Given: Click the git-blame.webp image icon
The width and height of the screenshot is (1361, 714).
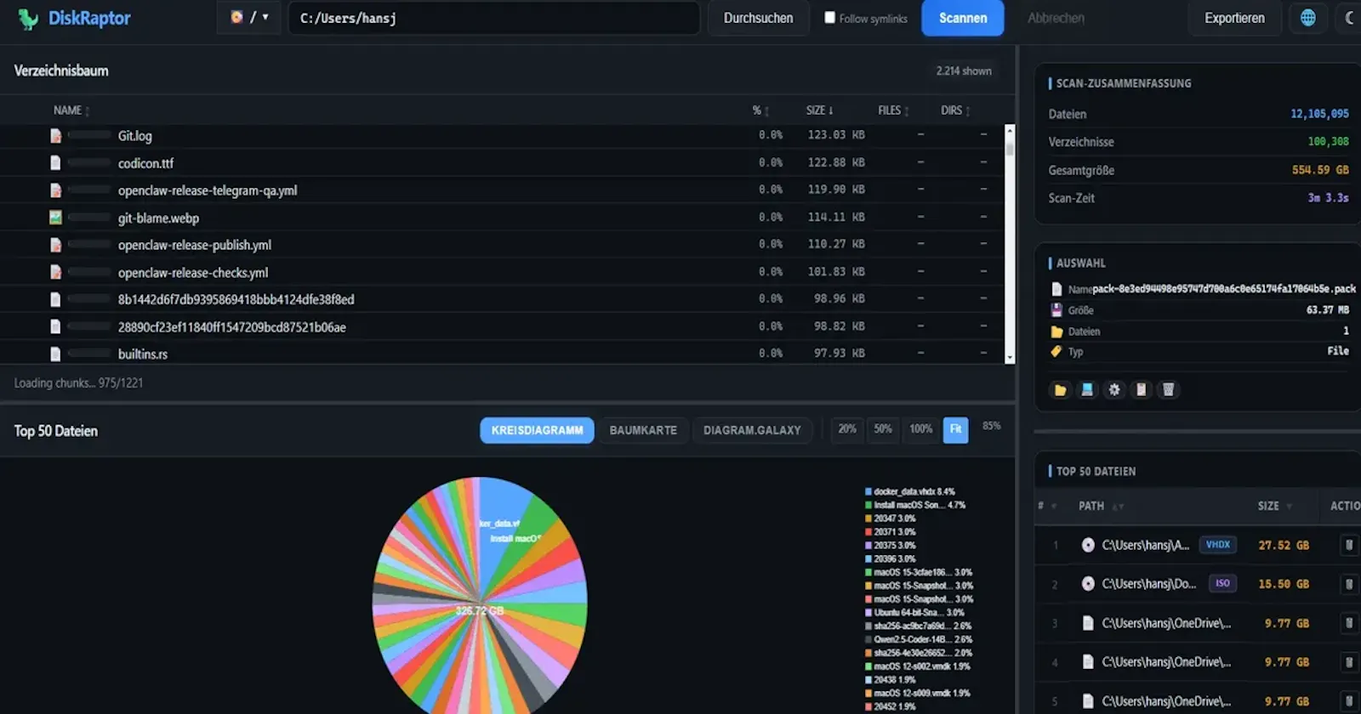Looking at the screenshot, I should pyautogui.click(x=55, y=218).
